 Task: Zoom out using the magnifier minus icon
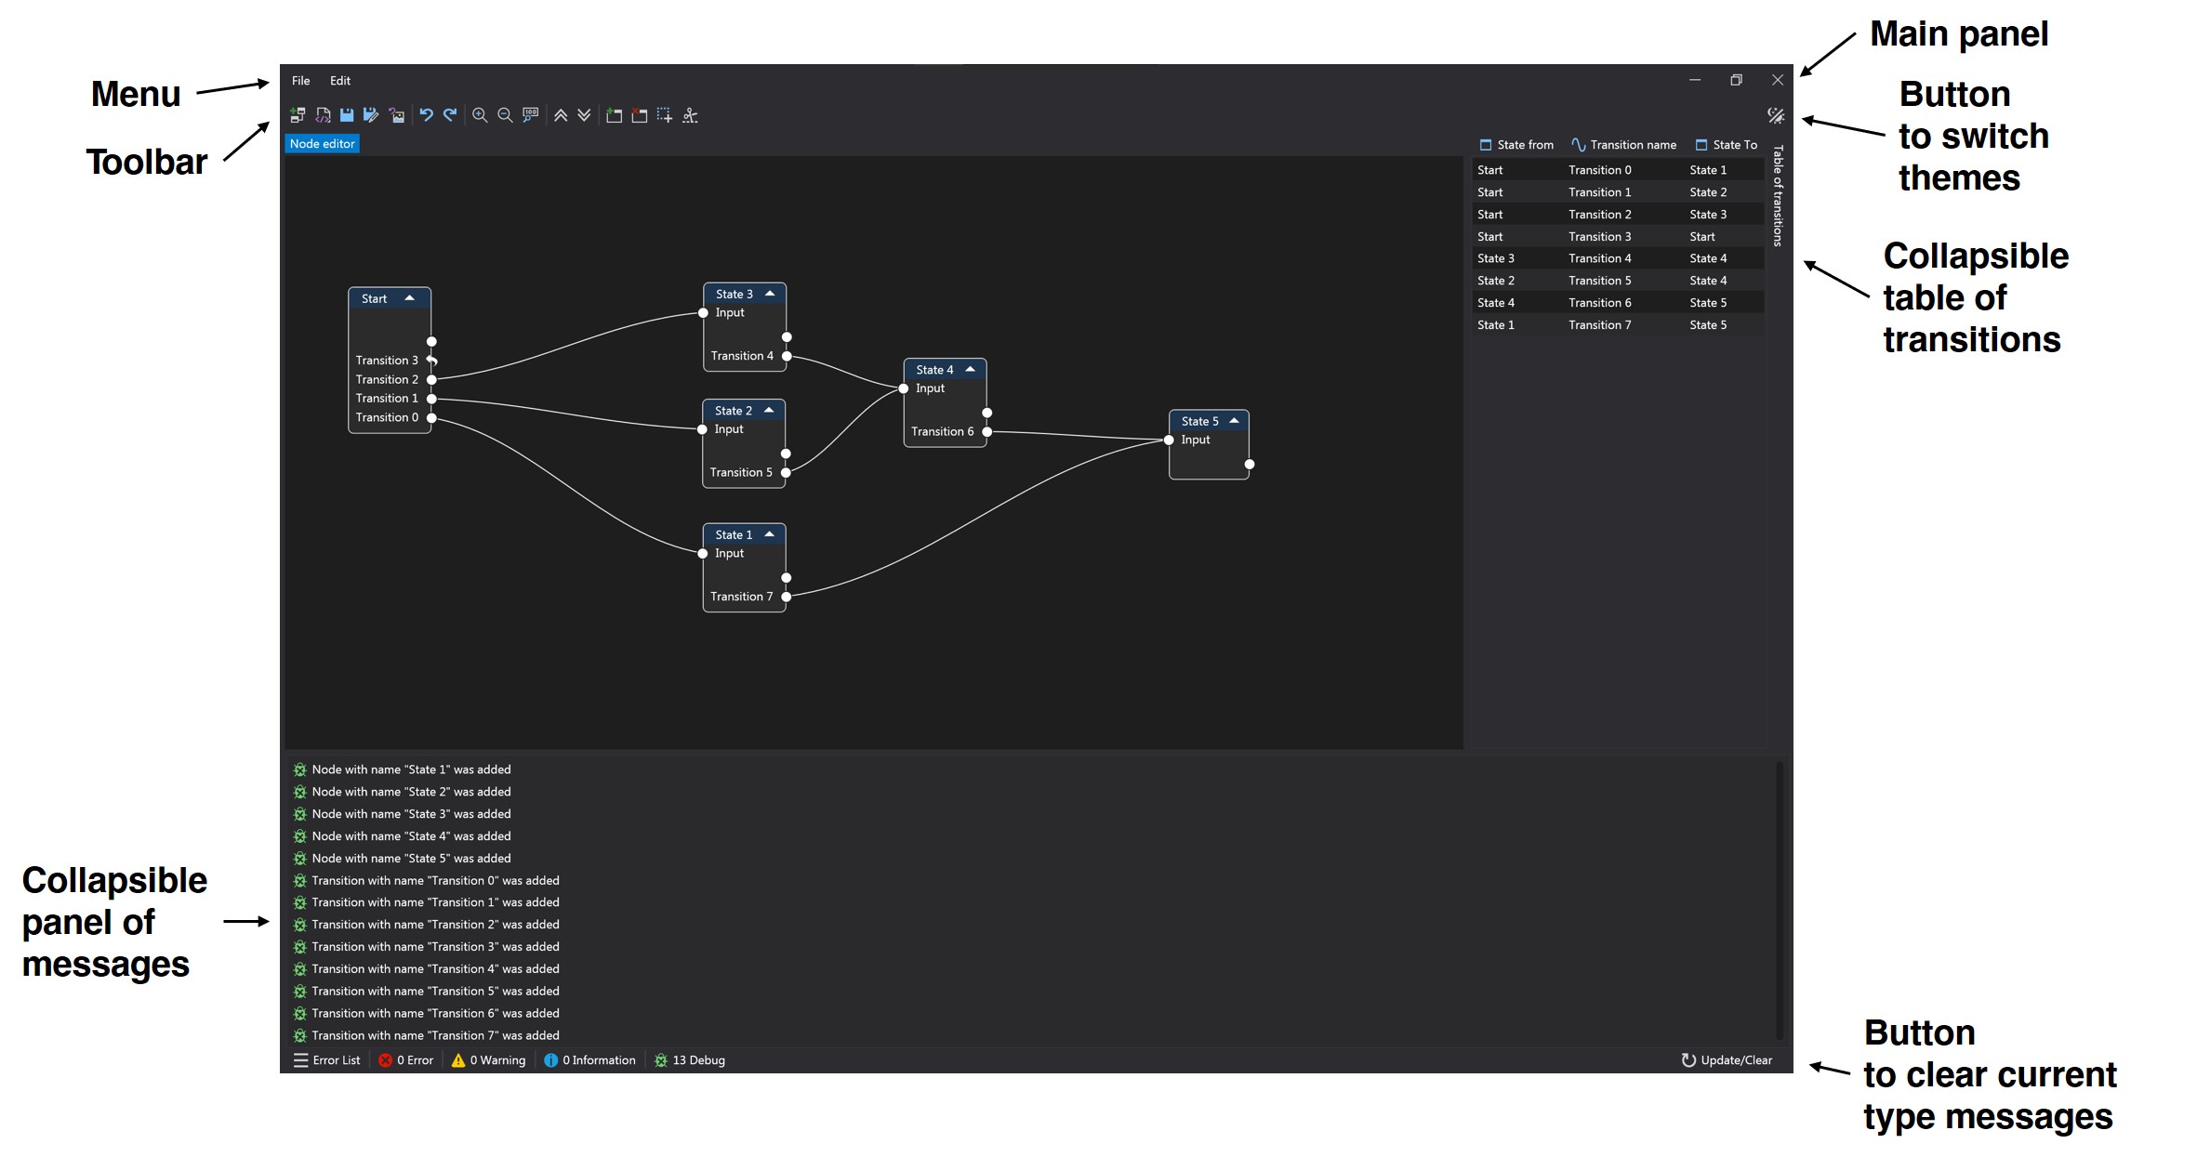(x=505, y=115)
